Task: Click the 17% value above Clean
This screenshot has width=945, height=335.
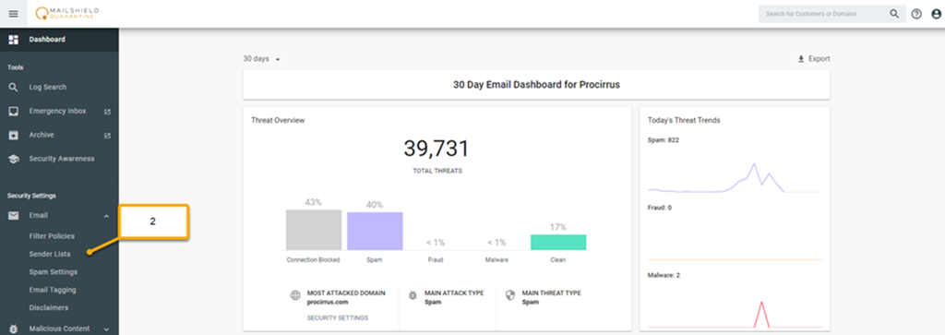Action: coord(558,227)
